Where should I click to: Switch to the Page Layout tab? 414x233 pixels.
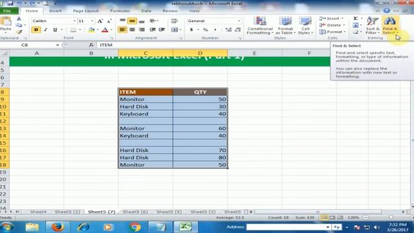(x=85, y=11)
